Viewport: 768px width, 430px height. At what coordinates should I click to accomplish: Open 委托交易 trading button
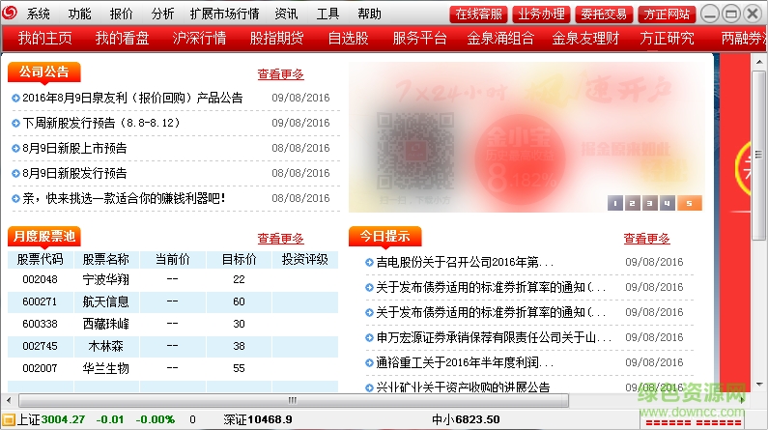coord(604,14)
